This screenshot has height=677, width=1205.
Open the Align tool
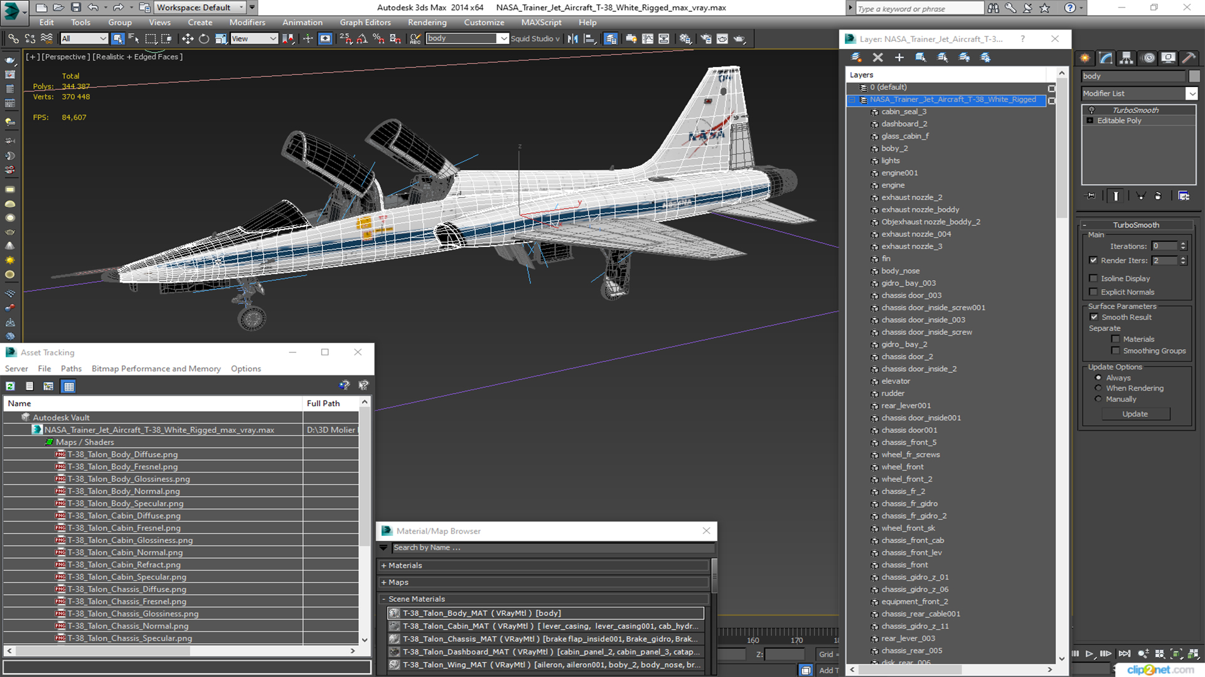[x=589, y=39]
